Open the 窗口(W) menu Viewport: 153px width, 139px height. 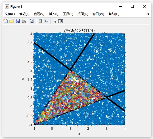tap(98, 14)
